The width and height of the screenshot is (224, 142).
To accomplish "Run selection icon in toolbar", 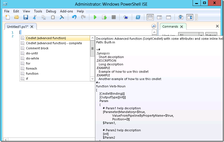I will pos(104,17).
